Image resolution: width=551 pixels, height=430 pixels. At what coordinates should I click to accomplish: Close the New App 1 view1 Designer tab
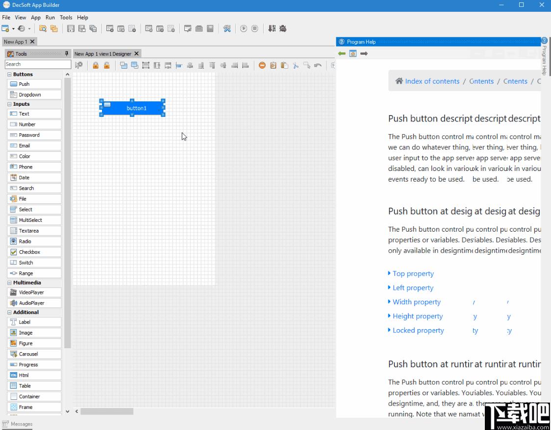(137, 54)
